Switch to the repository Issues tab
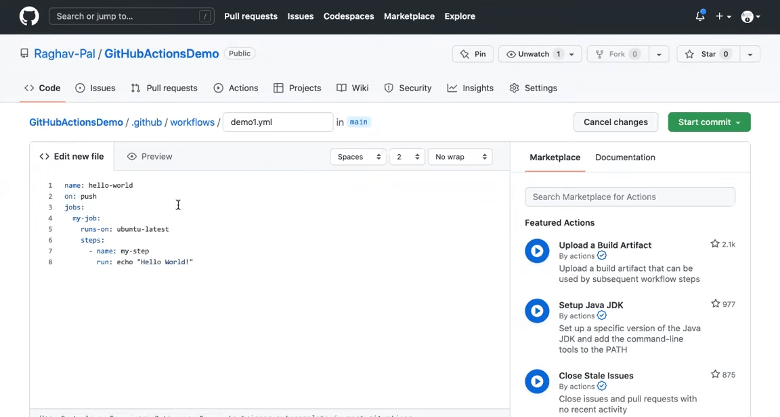This screenshot has width=780, height=417. (95, 88)
